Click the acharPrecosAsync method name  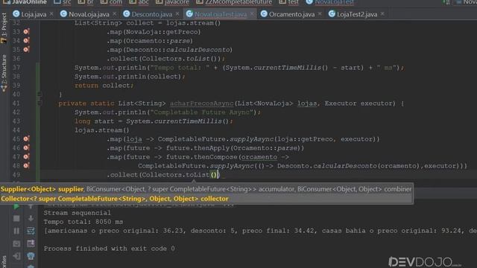point(202,103)
